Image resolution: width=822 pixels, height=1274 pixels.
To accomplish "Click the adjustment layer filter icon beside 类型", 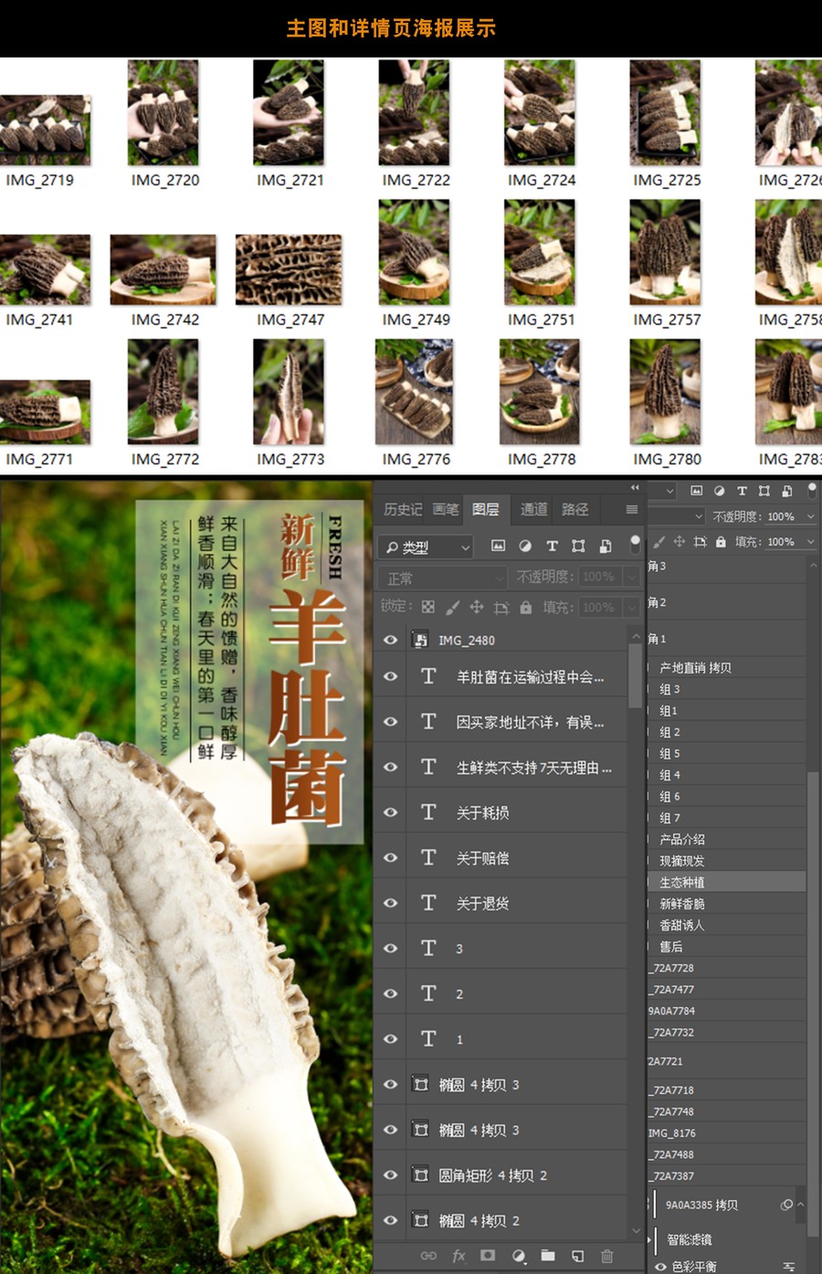I will point(525,547).
